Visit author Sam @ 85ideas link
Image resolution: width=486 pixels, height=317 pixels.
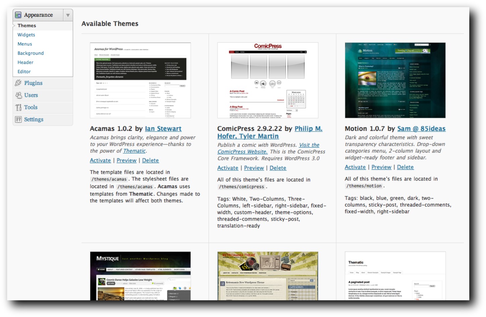point(421,128)
